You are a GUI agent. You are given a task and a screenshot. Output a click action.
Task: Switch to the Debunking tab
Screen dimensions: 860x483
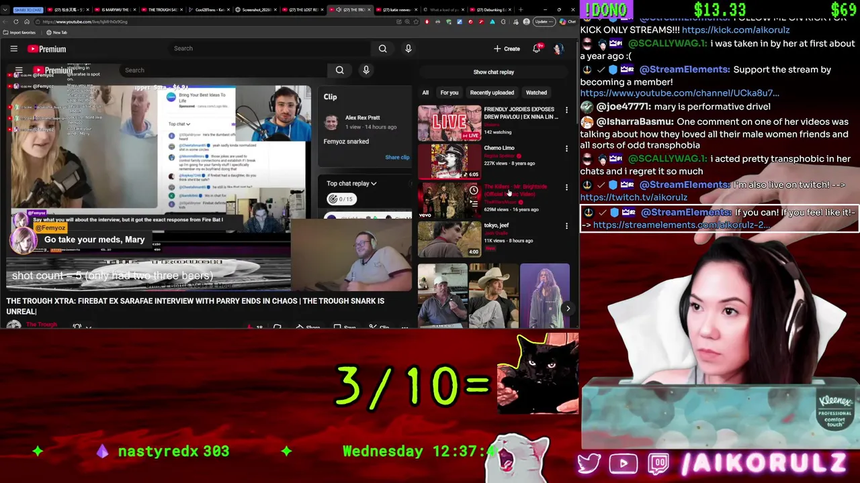pyautogui.click(x=489, y=9)
